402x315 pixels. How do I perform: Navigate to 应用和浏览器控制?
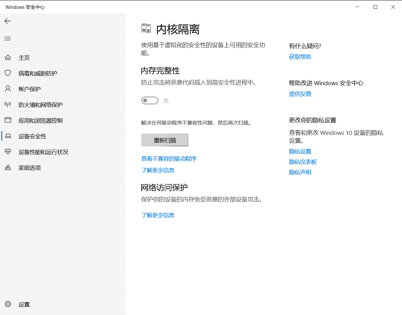(63, 120)
